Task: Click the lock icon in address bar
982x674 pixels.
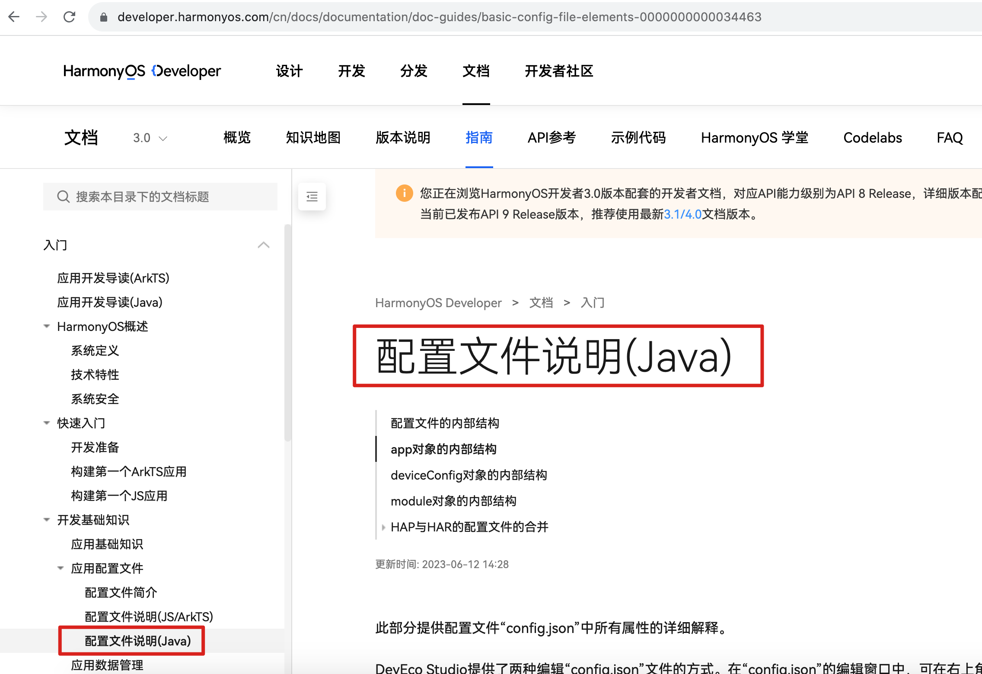Action: 103,17
